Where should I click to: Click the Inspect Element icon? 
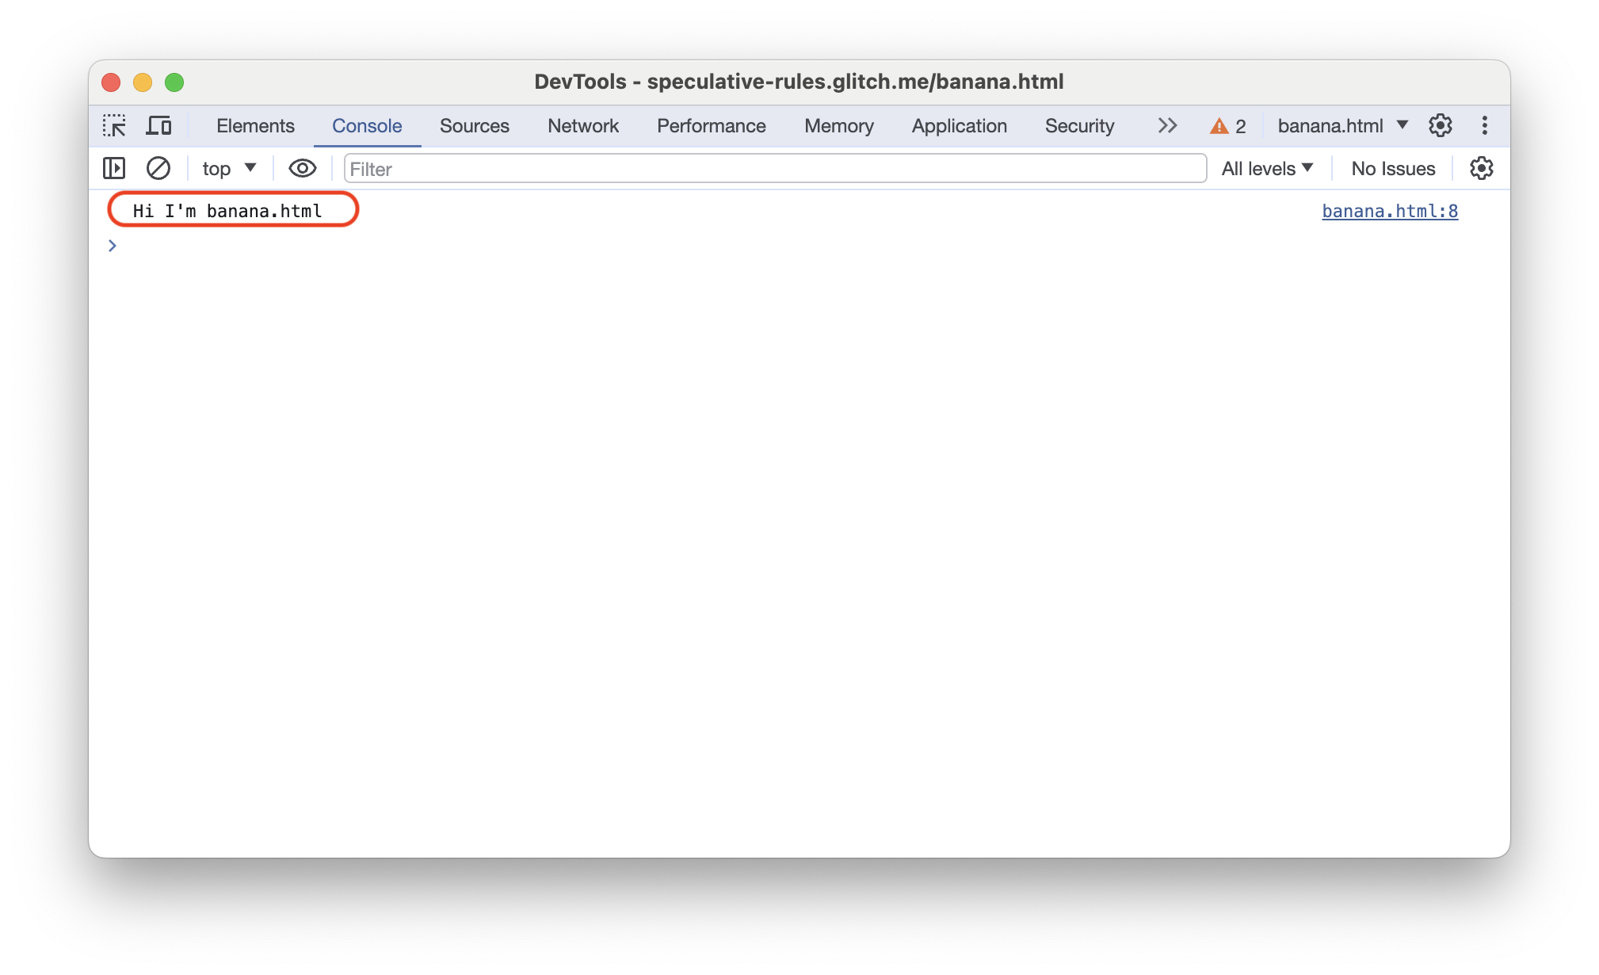(116, 126)
